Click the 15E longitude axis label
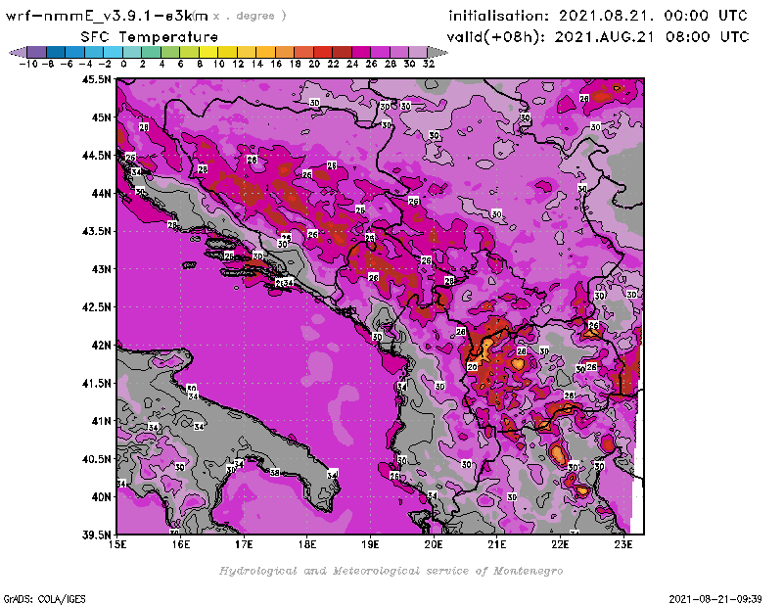This screenshot has height=605, width=783. (x=117, y=544)
